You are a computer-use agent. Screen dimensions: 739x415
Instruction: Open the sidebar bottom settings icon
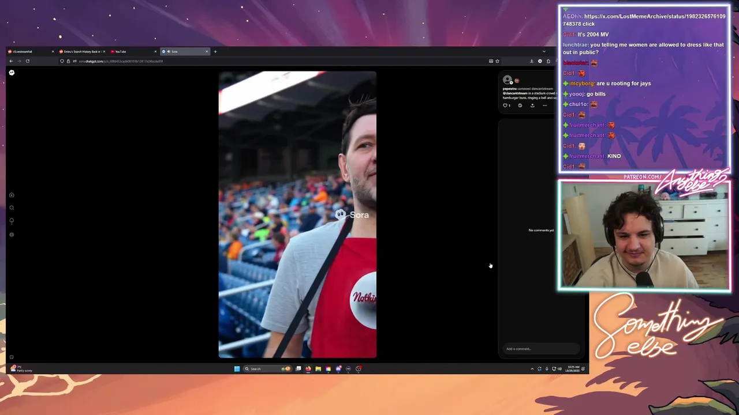tap(12, 357)
